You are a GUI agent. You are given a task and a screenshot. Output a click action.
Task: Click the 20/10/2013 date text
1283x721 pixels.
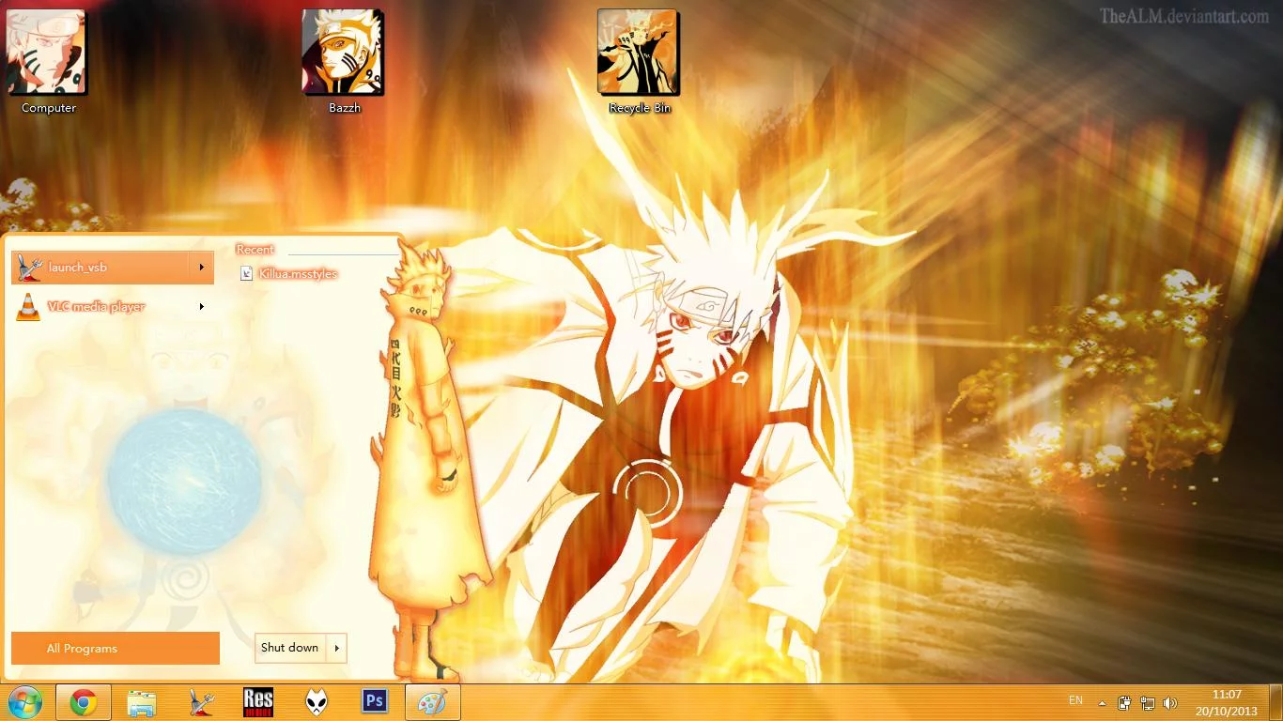point(1228,712)
